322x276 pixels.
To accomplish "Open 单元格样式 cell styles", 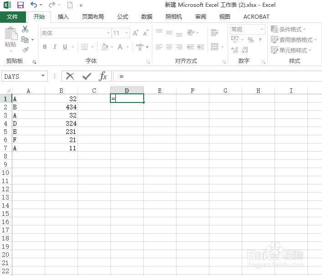I will [291, 50].
